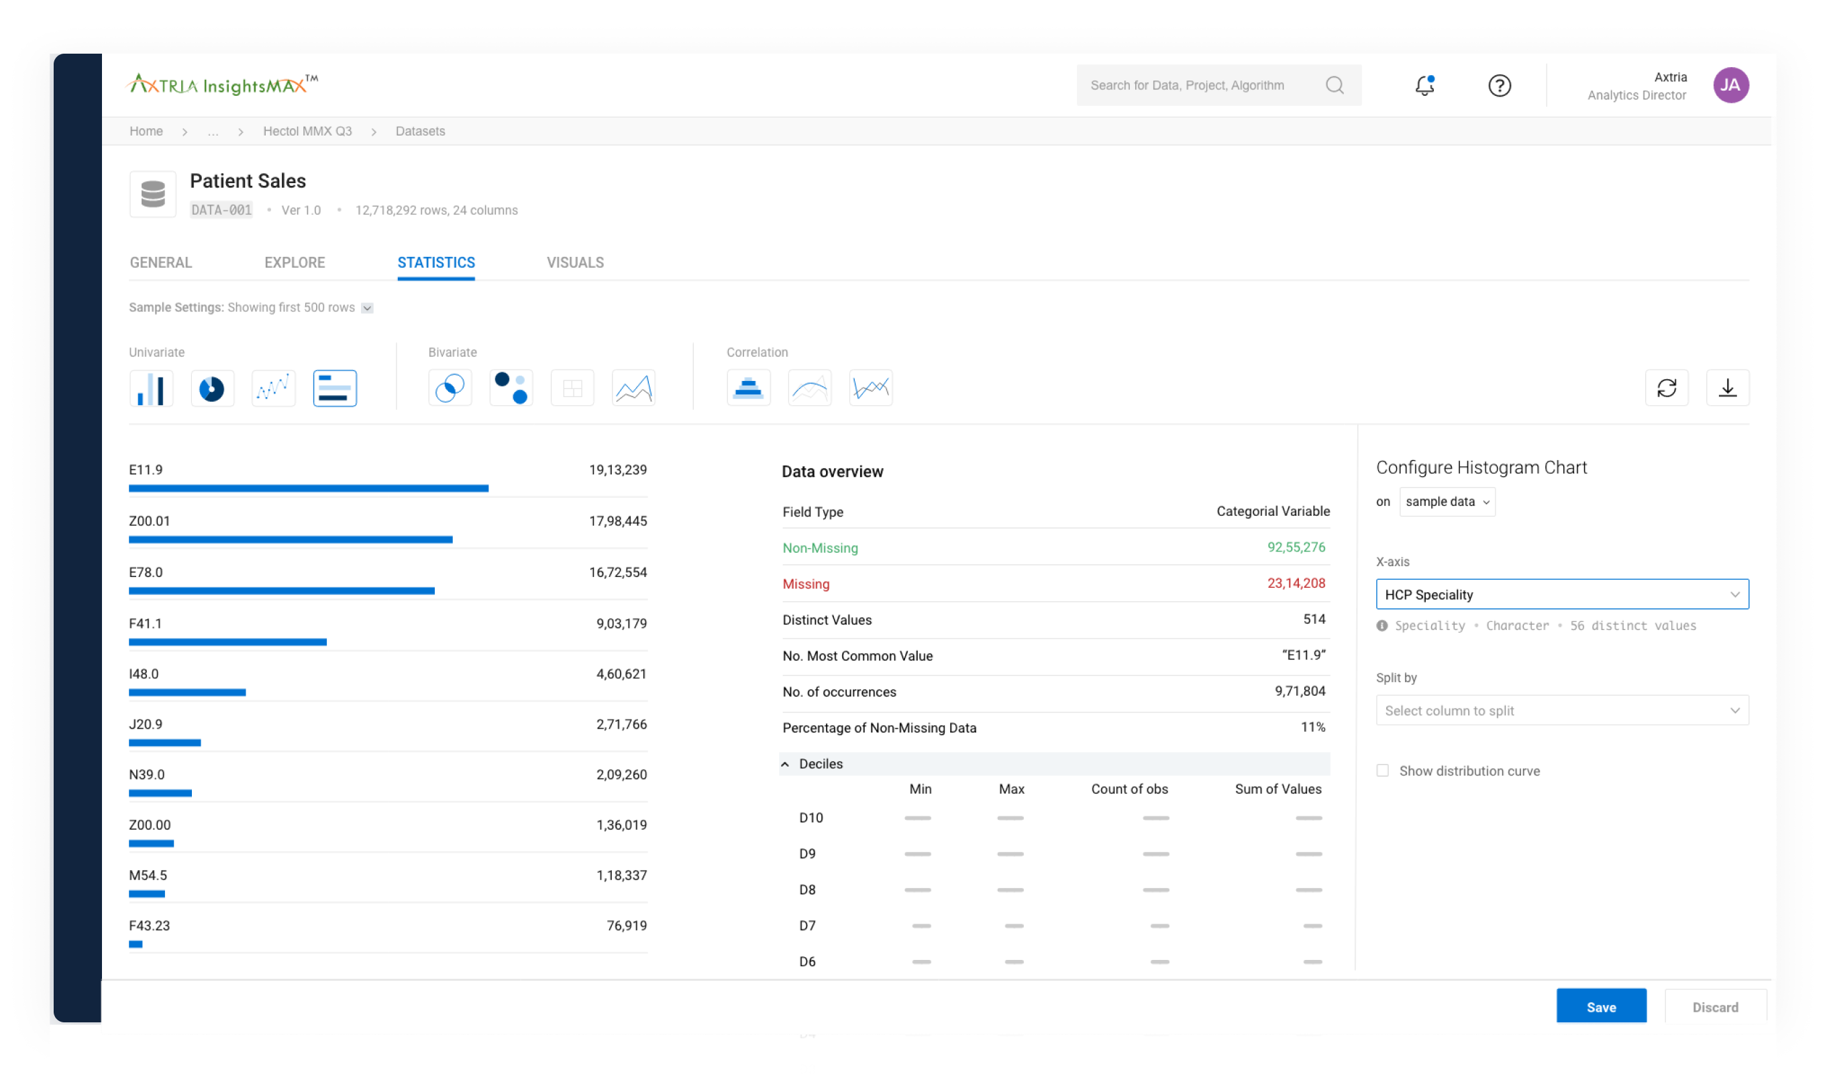
Task: Collapse the Deciles section
Action: pos(785,763)
